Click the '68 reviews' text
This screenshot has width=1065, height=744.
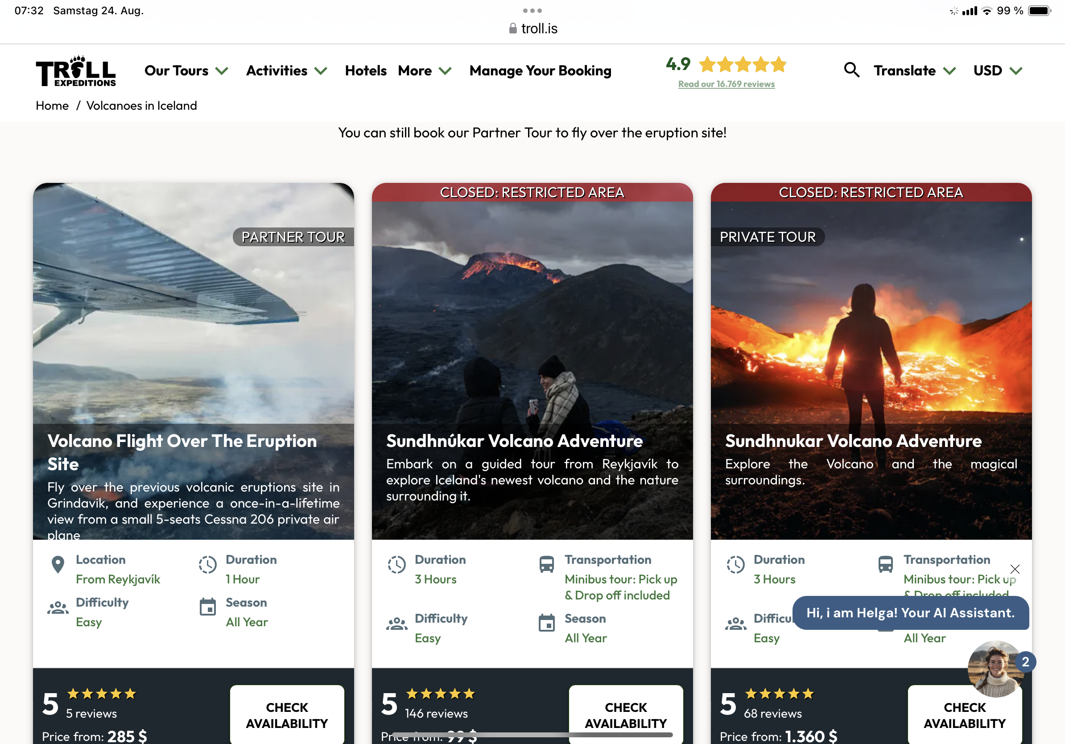click(x=773, y=713)
